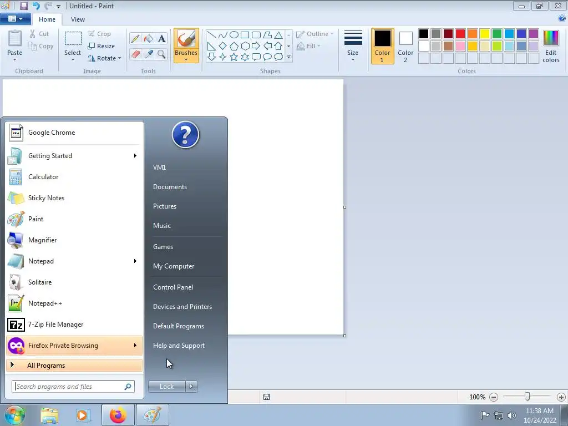
Task: Expand Firefox Private Browsing submenu arrow
Action: coord(135,346)
